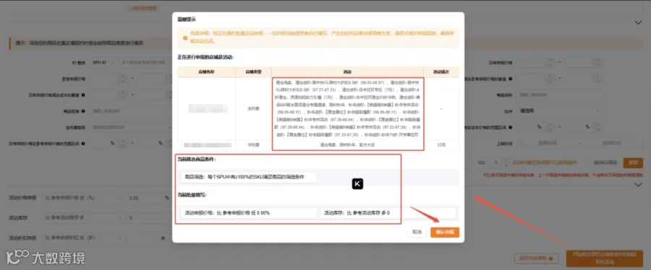This screenshot has height=270, width=651.
Task: Click the 半托管 cell in the table
Action: [x=253, y=145]
